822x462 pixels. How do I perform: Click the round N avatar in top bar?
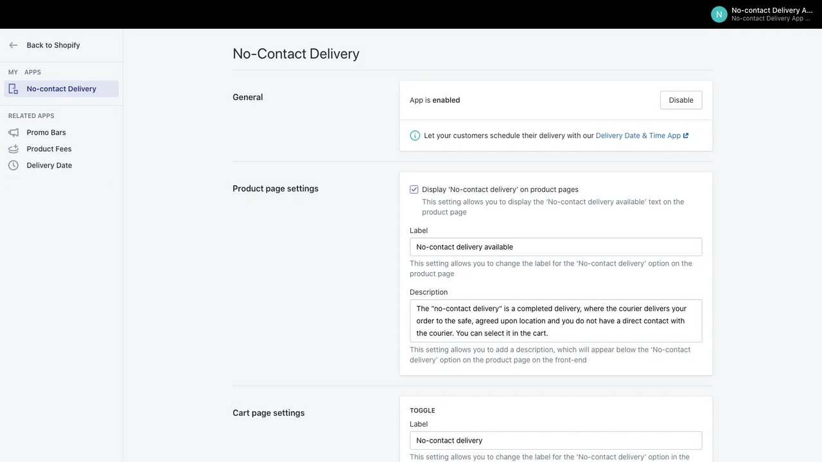(x=719, y=14)
